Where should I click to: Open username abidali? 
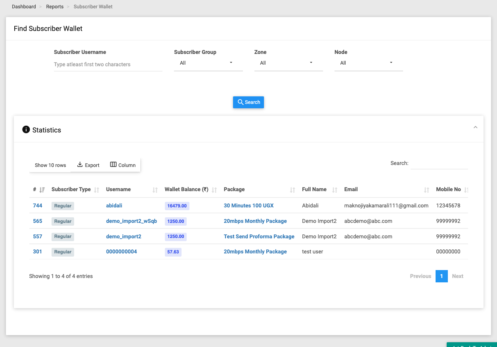tap(114, 205)
